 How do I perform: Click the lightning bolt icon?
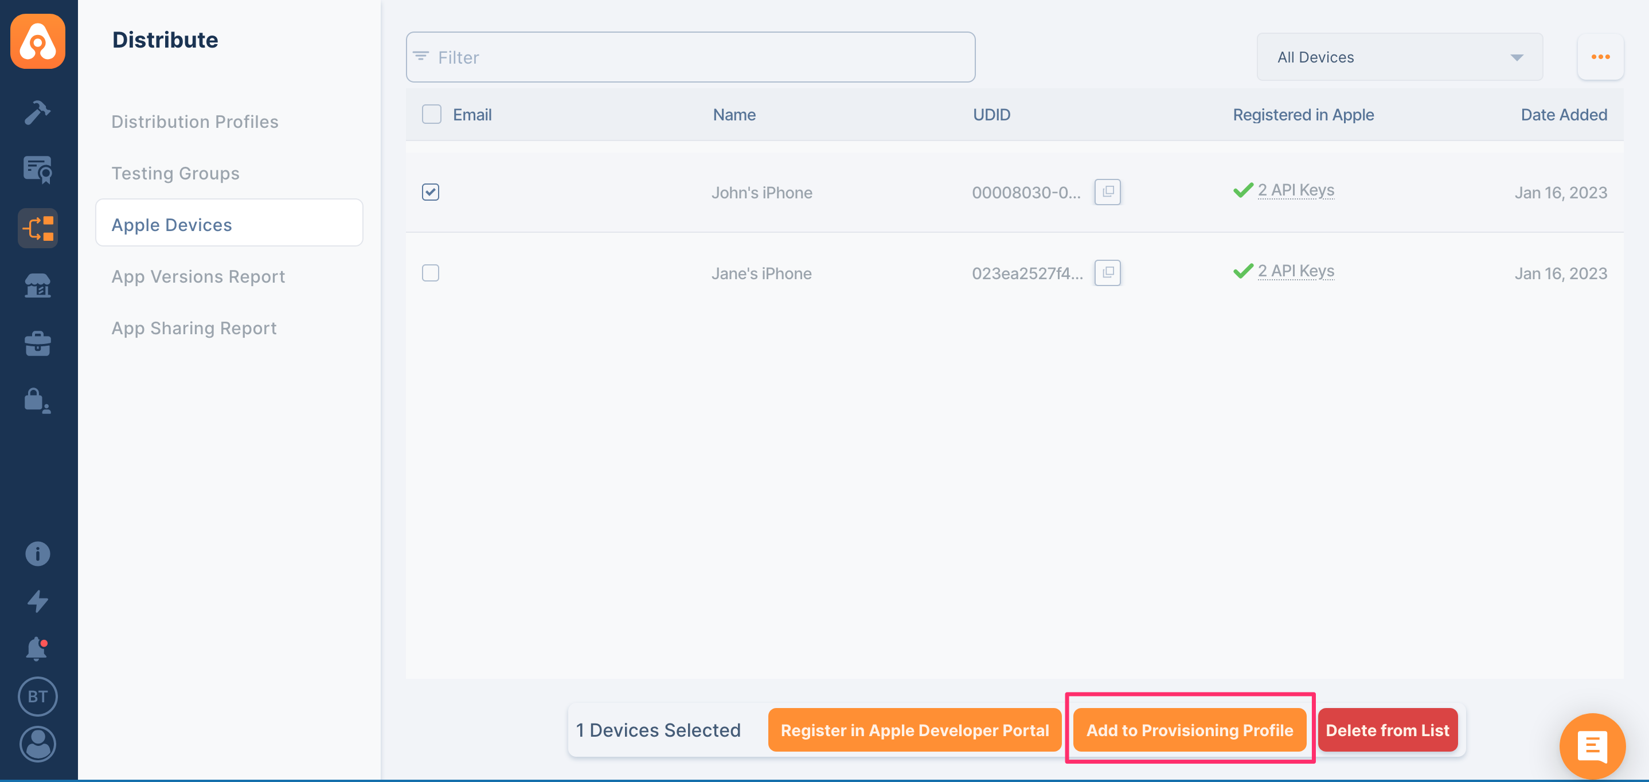(x=38, y=601)
